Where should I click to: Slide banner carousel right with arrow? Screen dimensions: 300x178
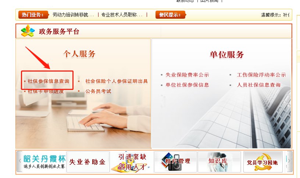click(290, 161)
